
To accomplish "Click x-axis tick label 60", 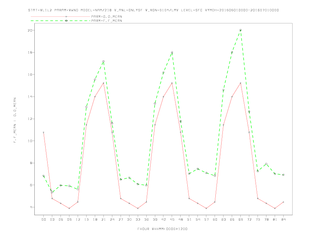I will 215,219.
